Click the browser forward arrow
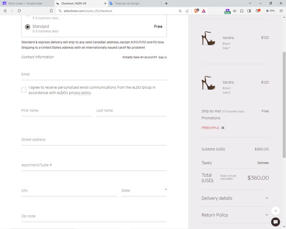The width and height of the screenshot is (286, 229). (x=12, y=11)
